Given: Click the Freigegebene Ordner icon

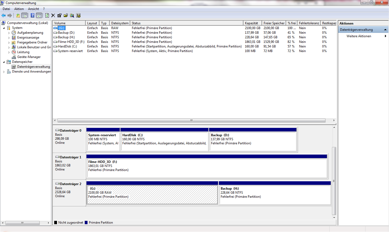Looking at the screenshot, I should coord(14,42).
